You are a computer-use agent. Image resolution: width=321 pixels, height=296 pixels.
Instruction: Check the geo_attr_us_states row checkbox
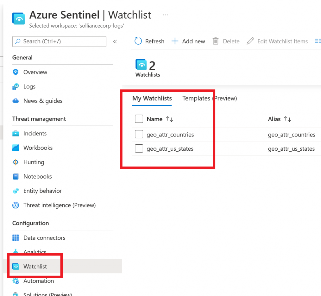(139, 148)
